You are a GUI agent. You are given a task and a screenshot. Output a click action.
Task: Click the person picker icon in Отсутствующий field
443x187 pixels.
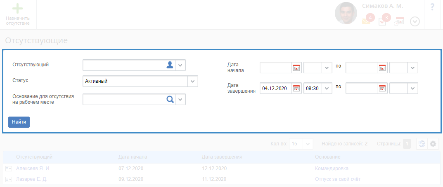[x=169, y=65]
